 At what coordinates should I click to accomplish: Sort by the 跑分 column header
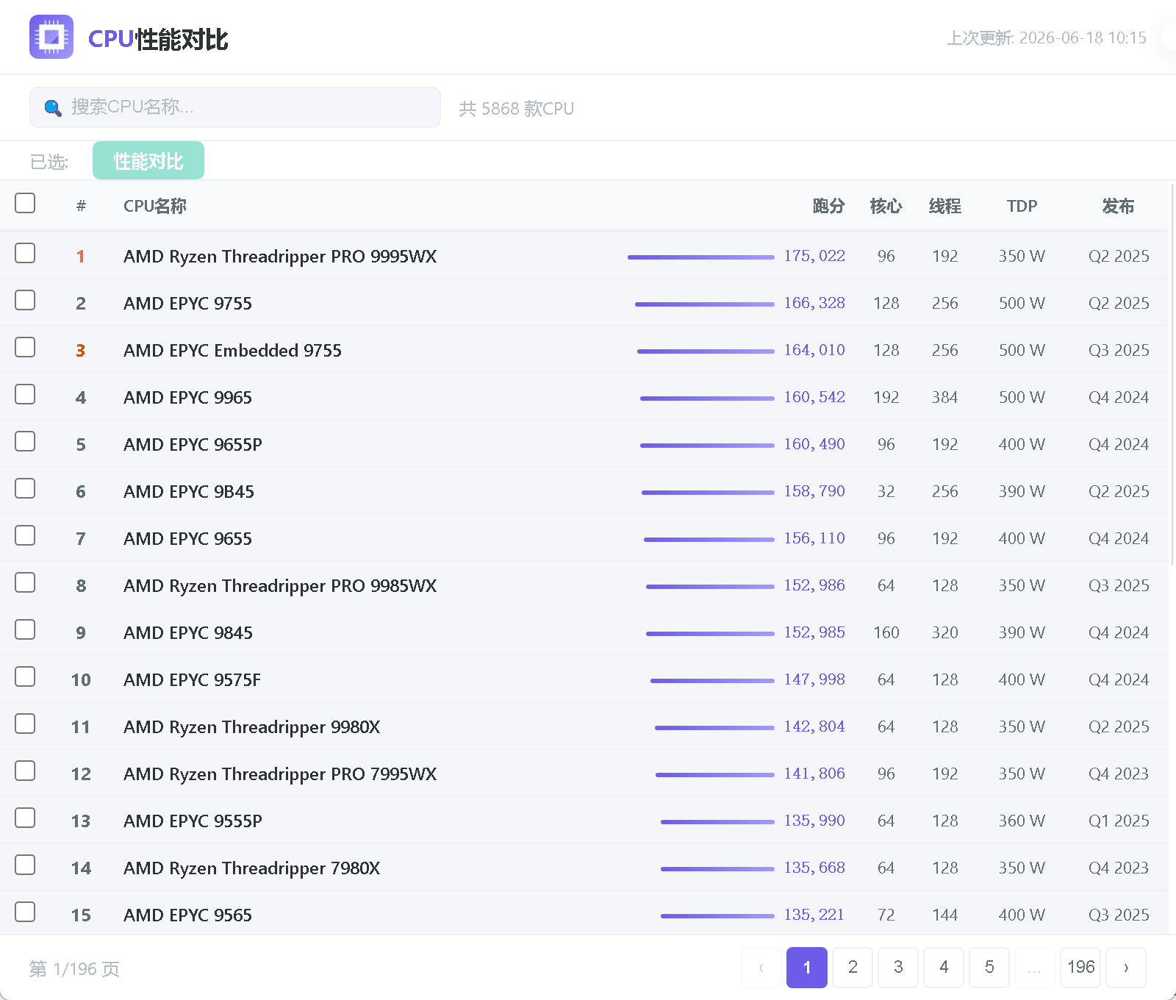[x=828, y=206]
